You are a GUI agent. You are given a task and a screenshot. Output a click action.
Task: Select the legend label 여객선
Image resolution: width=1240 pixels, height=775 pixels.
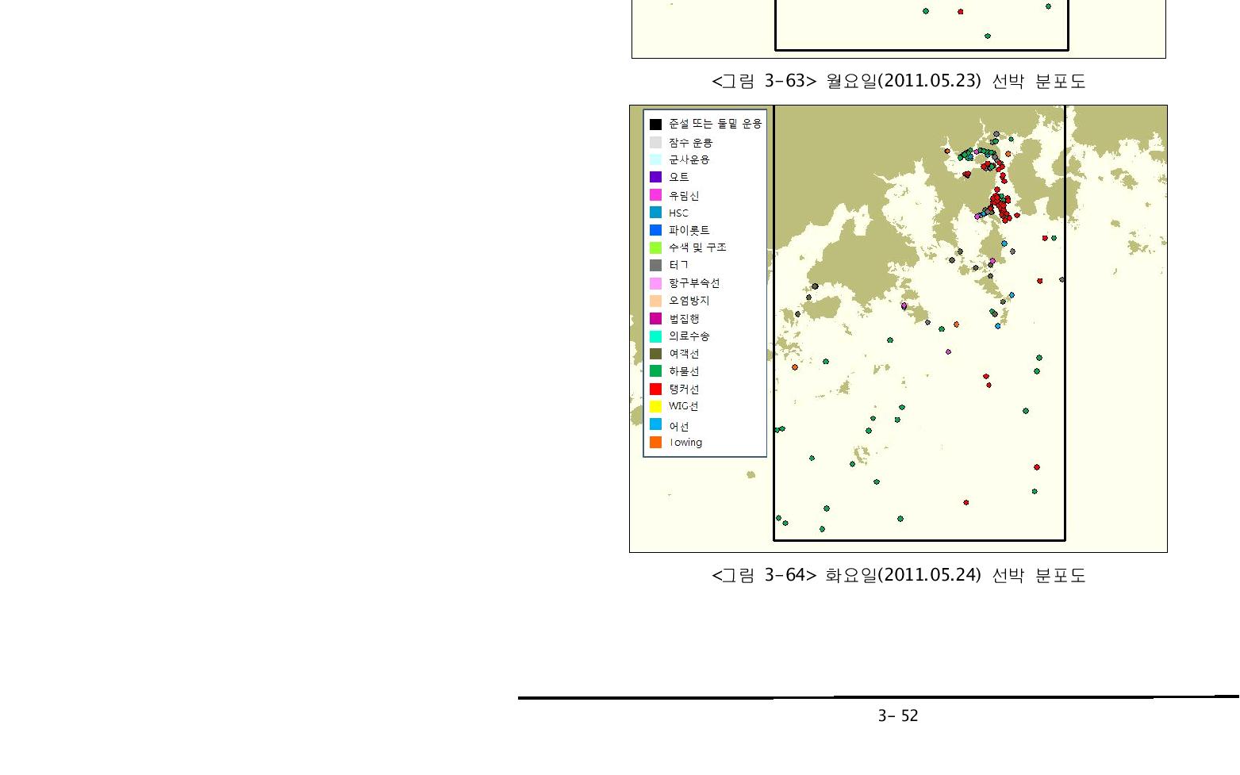684,354
